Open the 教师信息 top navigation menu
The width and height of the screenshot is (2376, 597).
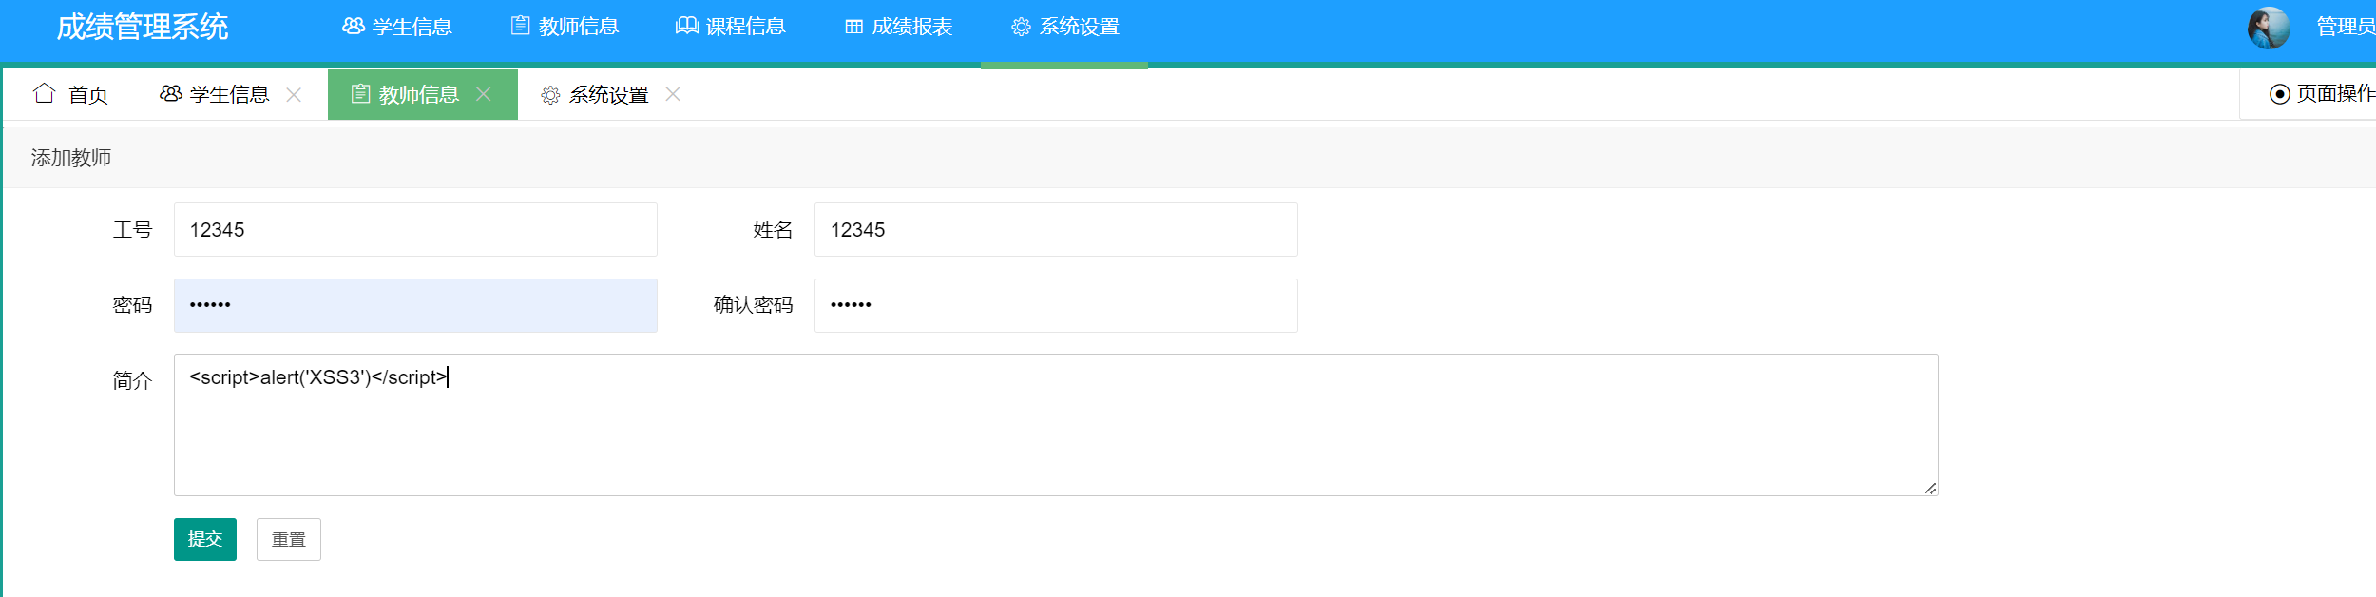[x=565, y=27]
